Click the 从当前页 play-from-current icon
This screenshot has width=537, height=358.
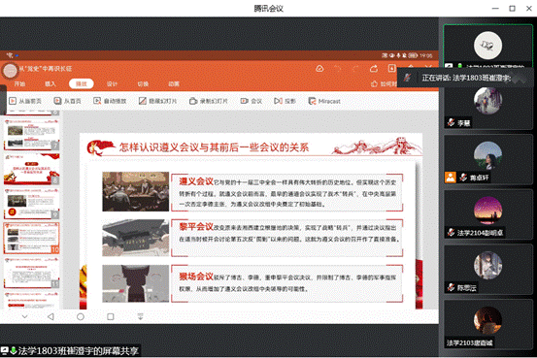click(13, 101)
